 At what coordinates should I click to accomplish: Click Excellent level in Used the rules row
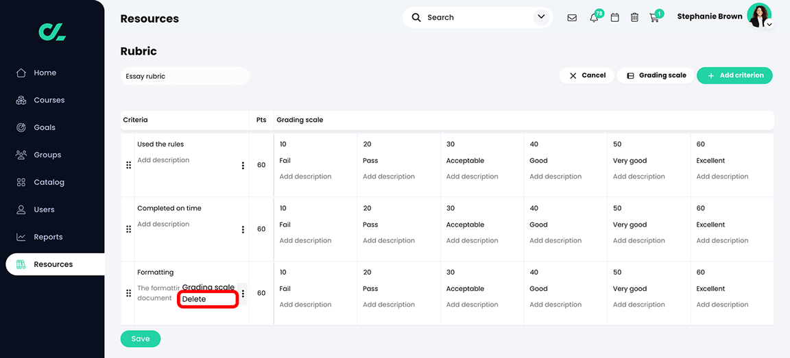[710, 161]
